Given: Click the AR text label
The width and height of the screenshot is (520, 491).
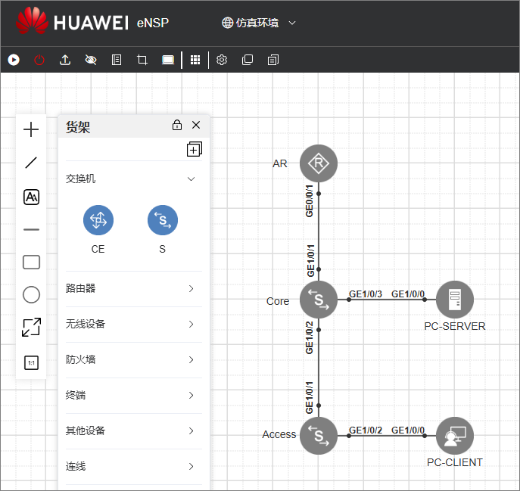Looking at the screenshot, I should point(280,163).
